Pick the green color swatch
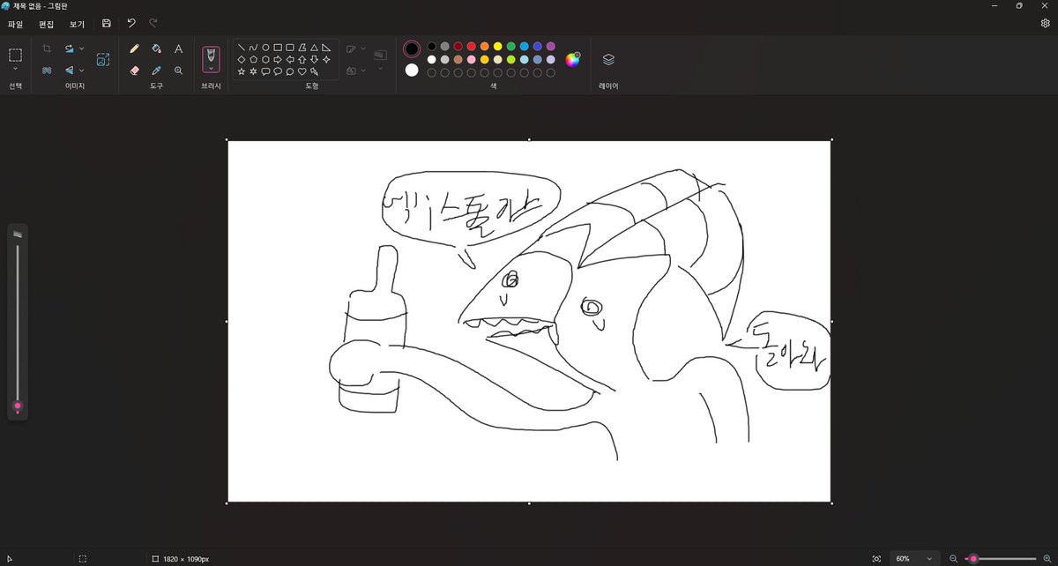 (511, 46)
